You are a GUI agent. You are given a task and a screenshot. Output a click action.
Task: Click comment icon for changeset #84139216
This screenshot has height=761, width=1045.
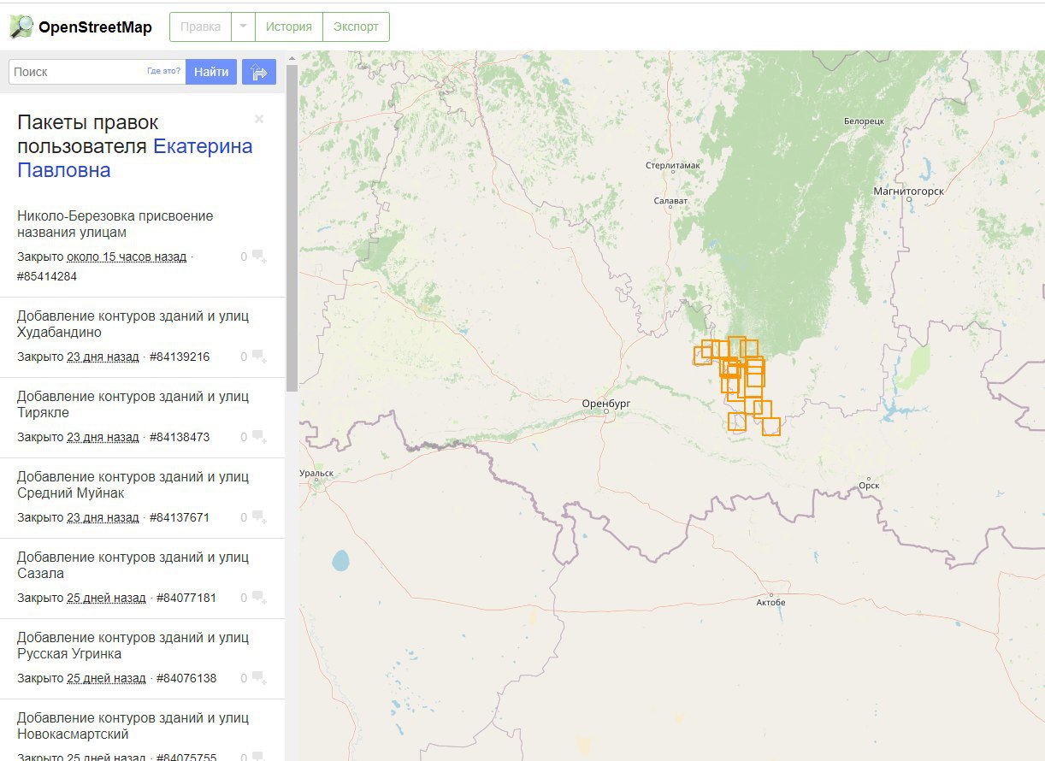(260, 357)
